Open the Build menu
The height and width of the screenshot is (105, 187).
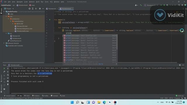point(38,2)
